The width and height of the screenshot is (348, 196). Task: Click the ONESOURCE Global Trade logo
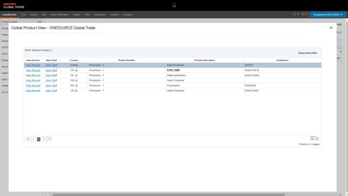coord(14,6)
